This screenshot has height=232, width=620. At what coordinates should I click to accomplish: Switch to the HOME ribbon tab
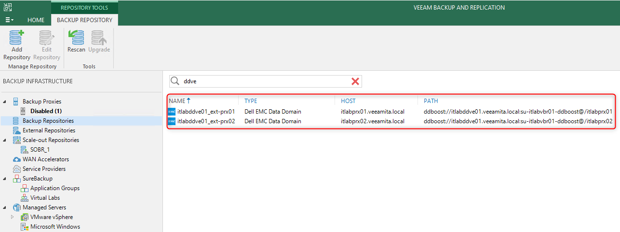[36, 20]
